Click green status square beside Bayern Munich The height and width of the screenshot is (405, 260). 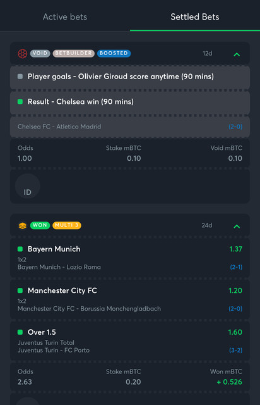click(20, 249)
